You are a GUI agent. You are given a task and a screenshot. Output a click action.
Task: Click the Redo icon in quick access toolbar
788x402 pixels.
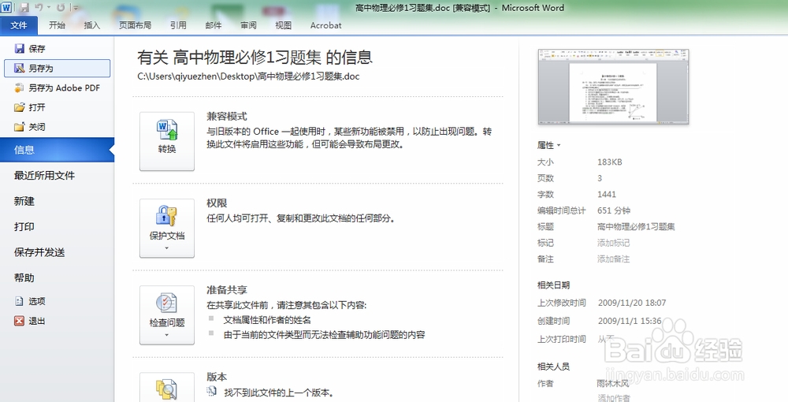[61, 8]
